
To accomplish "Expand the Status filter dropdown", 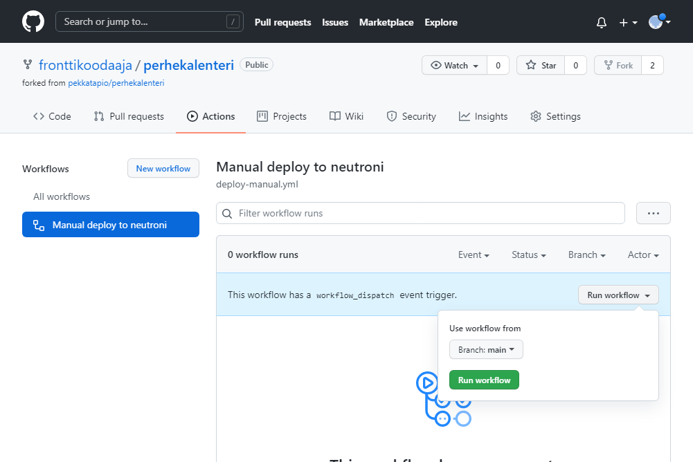I will point(529,255).
